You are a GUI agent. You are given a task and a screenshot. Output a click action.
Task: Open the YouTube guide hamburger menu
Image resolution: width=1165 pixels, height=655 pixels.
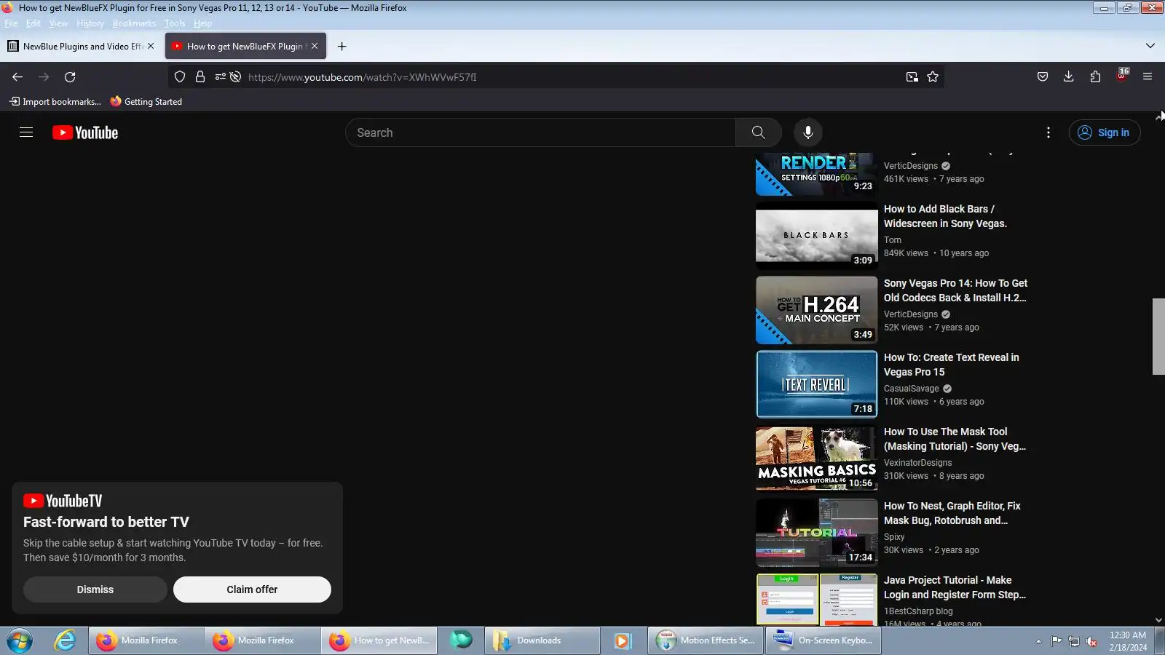point(26,132)
